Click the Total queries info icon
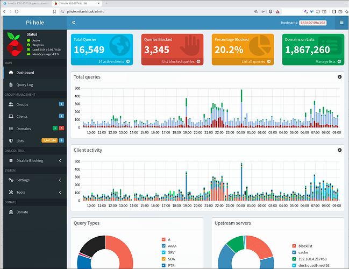The height and width of the screenshot is (269, 349). (339, 77)
